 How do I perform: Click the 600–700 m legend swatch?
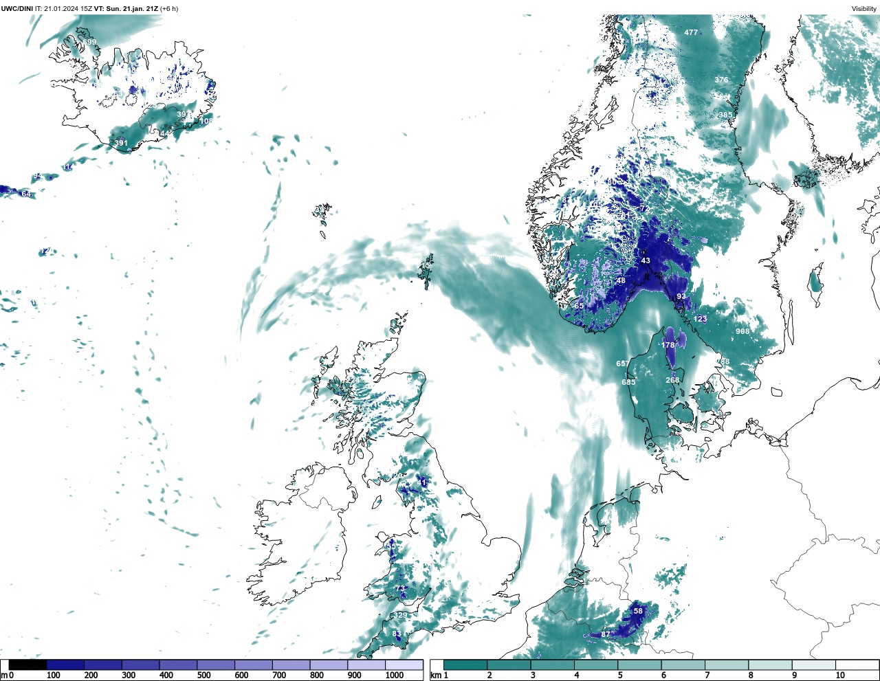pyautogui.click(x=253, y=665)
